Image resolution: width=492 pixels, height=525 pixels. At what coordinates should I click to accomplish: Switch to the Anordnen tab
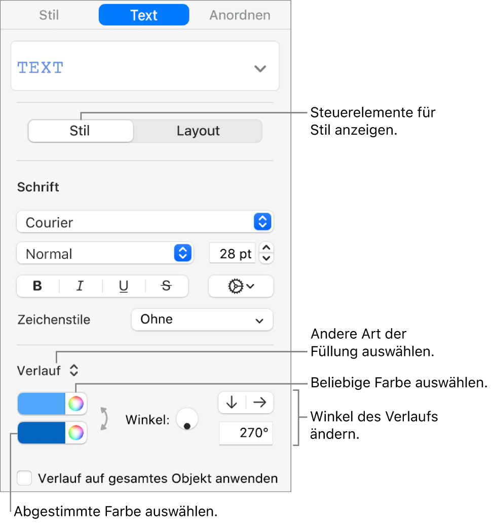[x=240, y=15]
